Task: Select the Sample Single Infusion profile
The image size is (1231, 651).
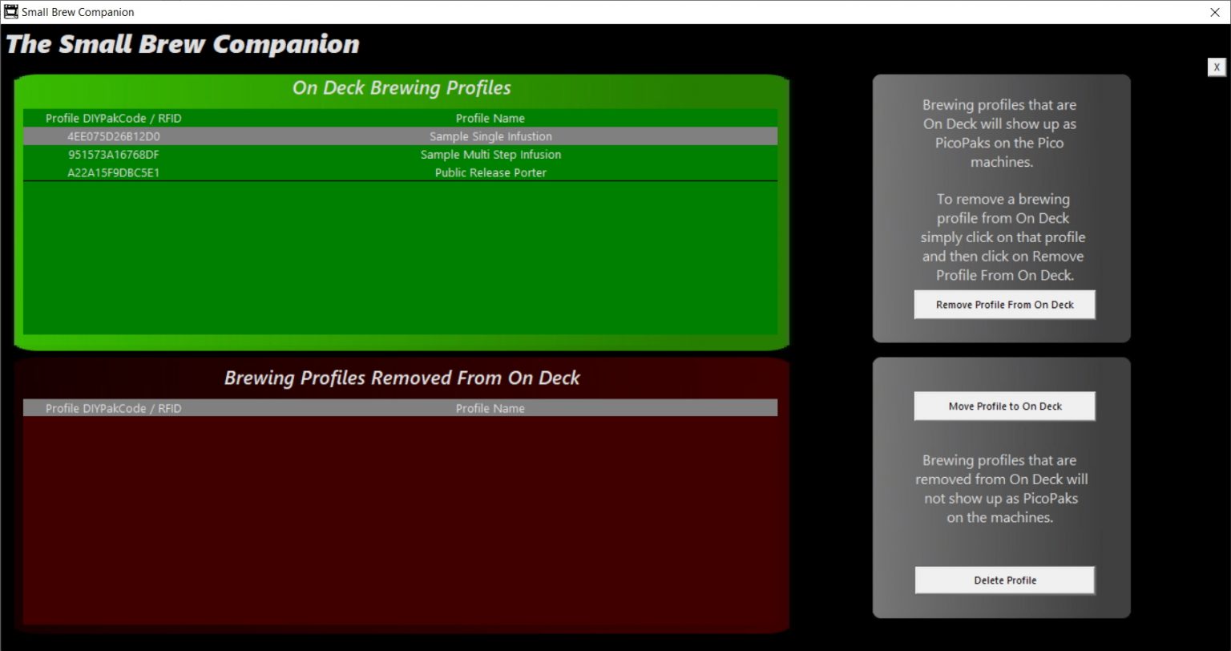Action: (x=490, y=136)
